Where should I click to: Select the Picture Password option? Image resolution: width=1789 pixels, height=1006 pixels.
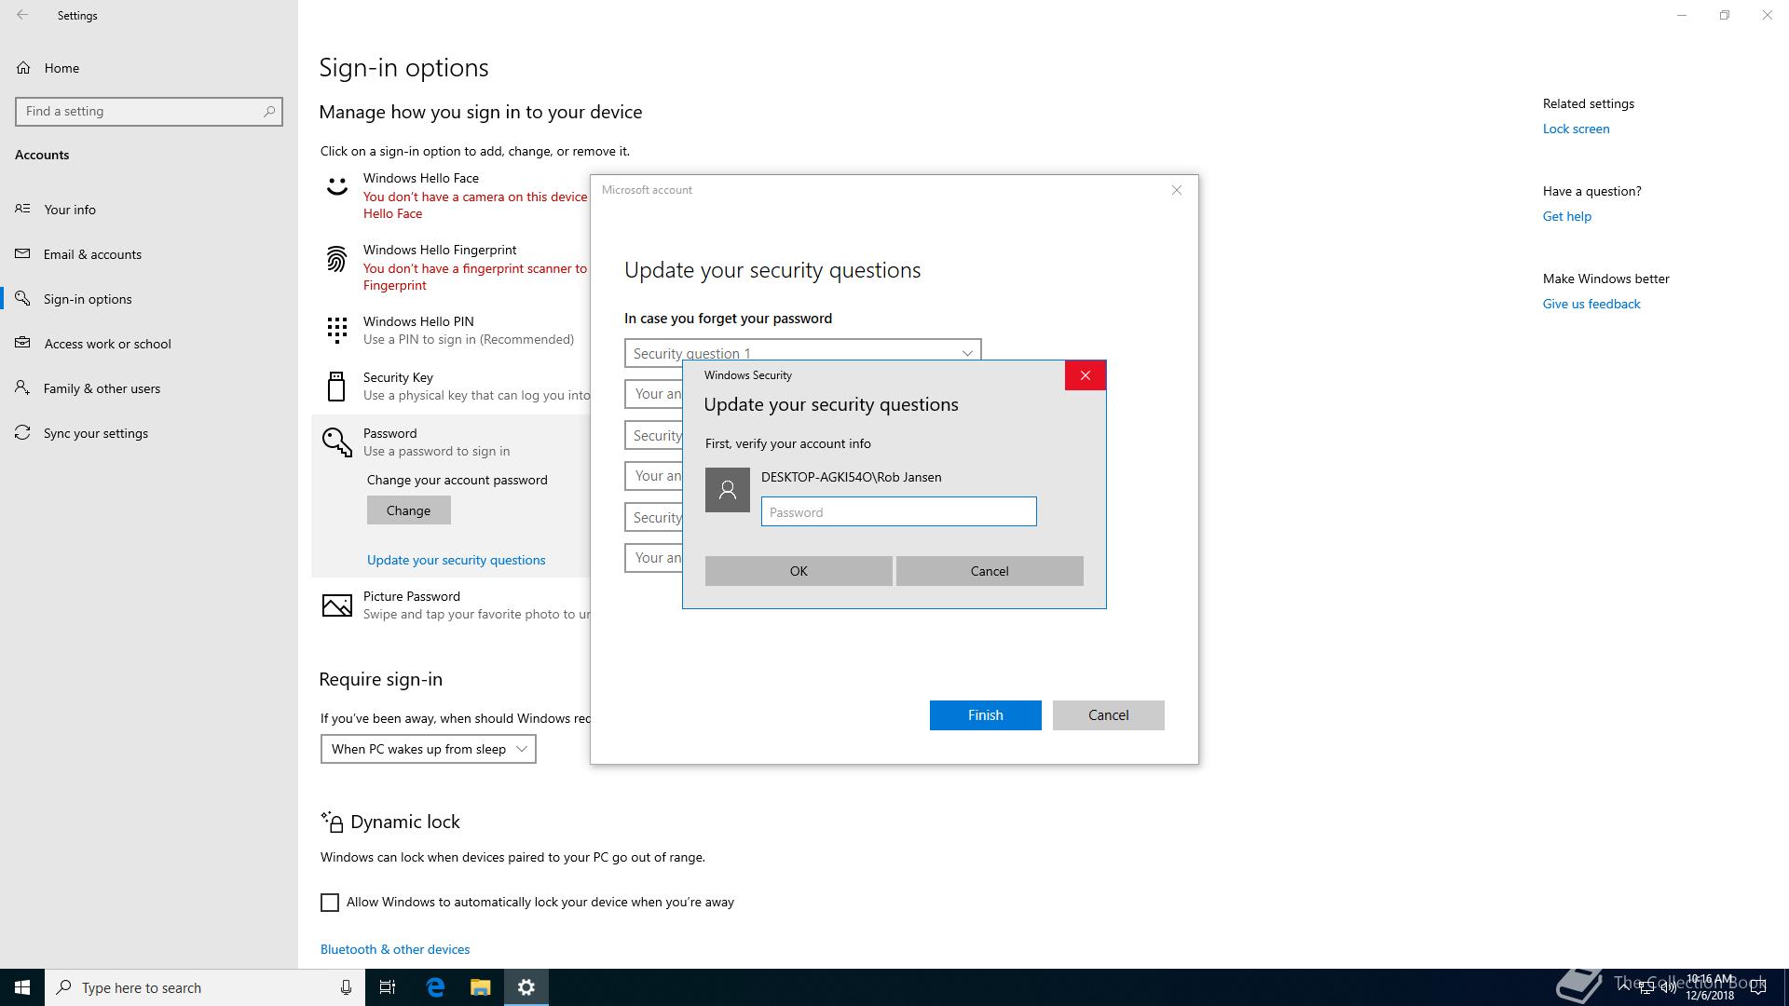coord(451,605)
